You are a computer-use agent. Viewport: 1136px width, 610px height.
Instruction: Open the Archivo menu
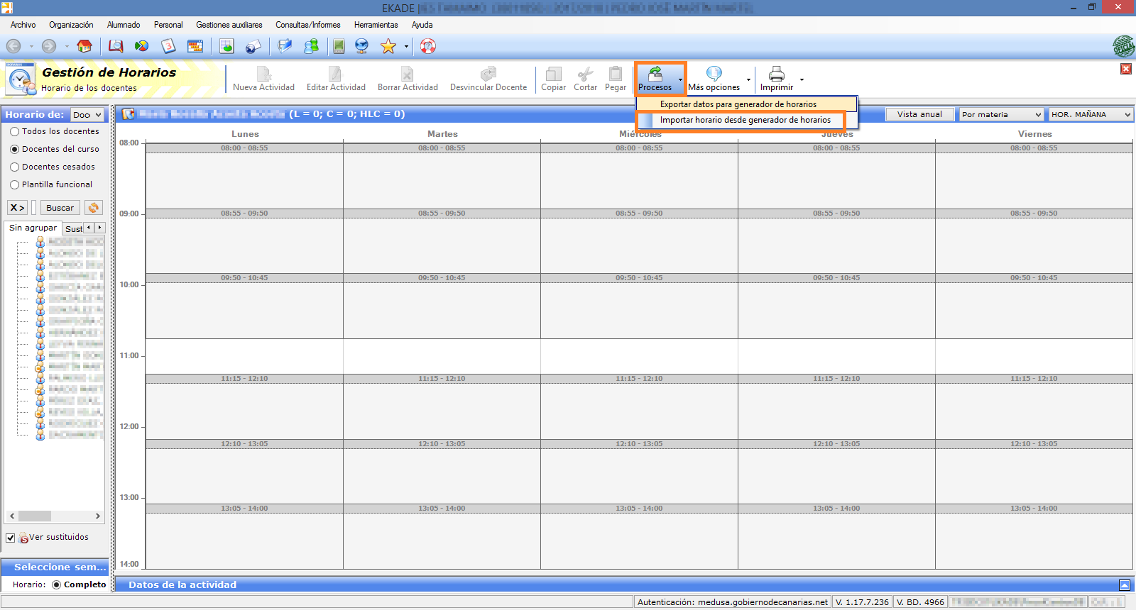coord(23,25)
